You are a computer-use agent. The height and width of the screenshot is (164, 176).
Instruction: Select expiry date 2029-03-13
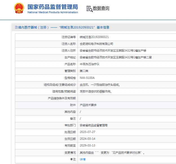(87, 145)
